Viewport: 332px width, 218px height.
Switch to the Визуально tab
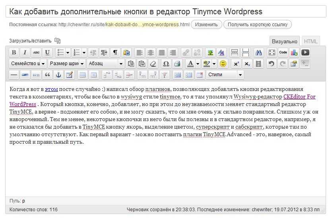(x=284, y=41)
